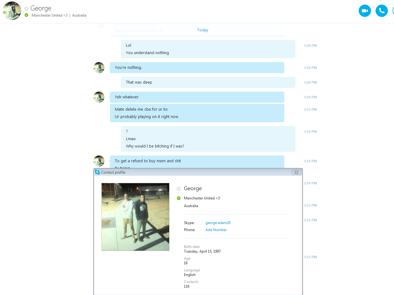
Task: Click the Add Number link
Action: point(216,230)
